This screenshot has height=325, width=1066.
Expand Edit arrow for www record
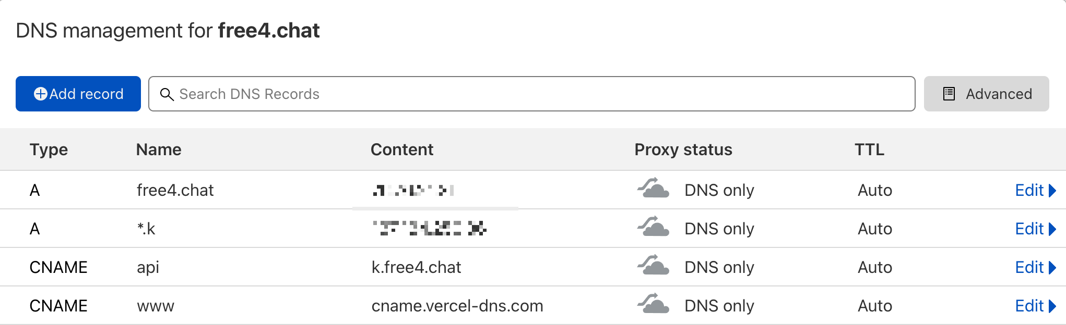click(x=1052, y=306)
